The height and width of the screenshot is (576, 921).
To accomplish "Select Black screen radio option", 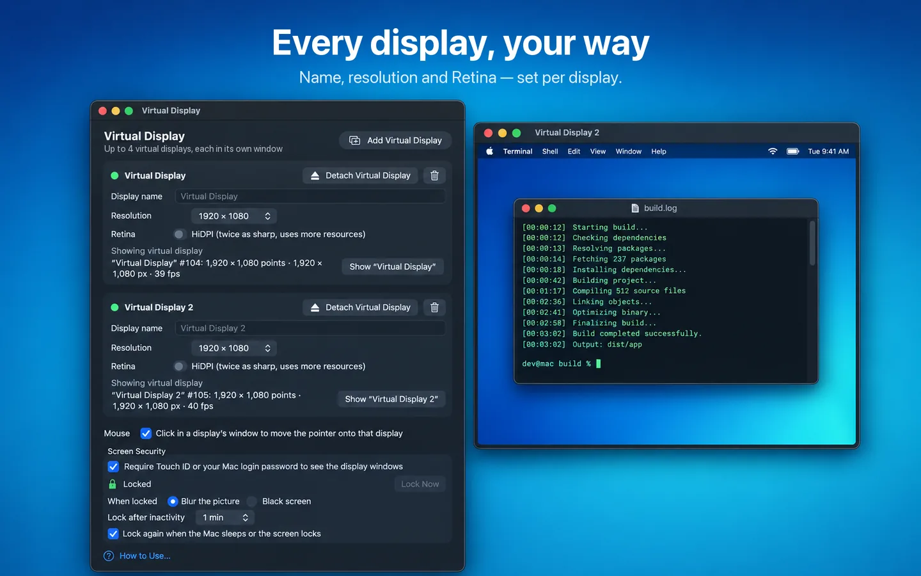I will tap(252, 501).
